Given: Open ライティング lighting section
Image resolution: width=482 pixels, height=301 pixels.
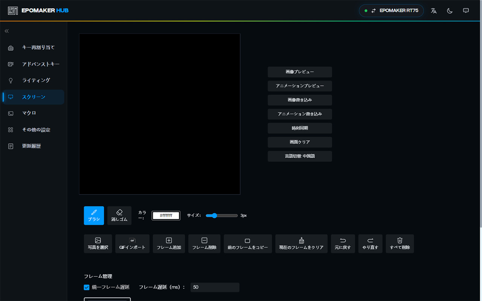Looking at the screenshot, I should [33, 81].
